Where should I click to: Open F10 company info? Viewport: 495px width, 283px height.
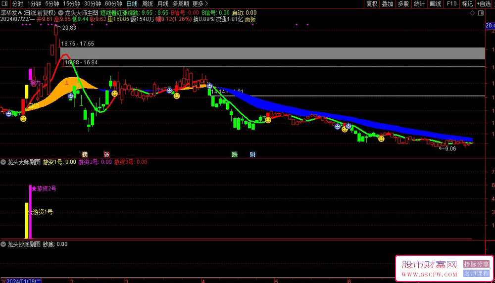click(x=452, y=4)
